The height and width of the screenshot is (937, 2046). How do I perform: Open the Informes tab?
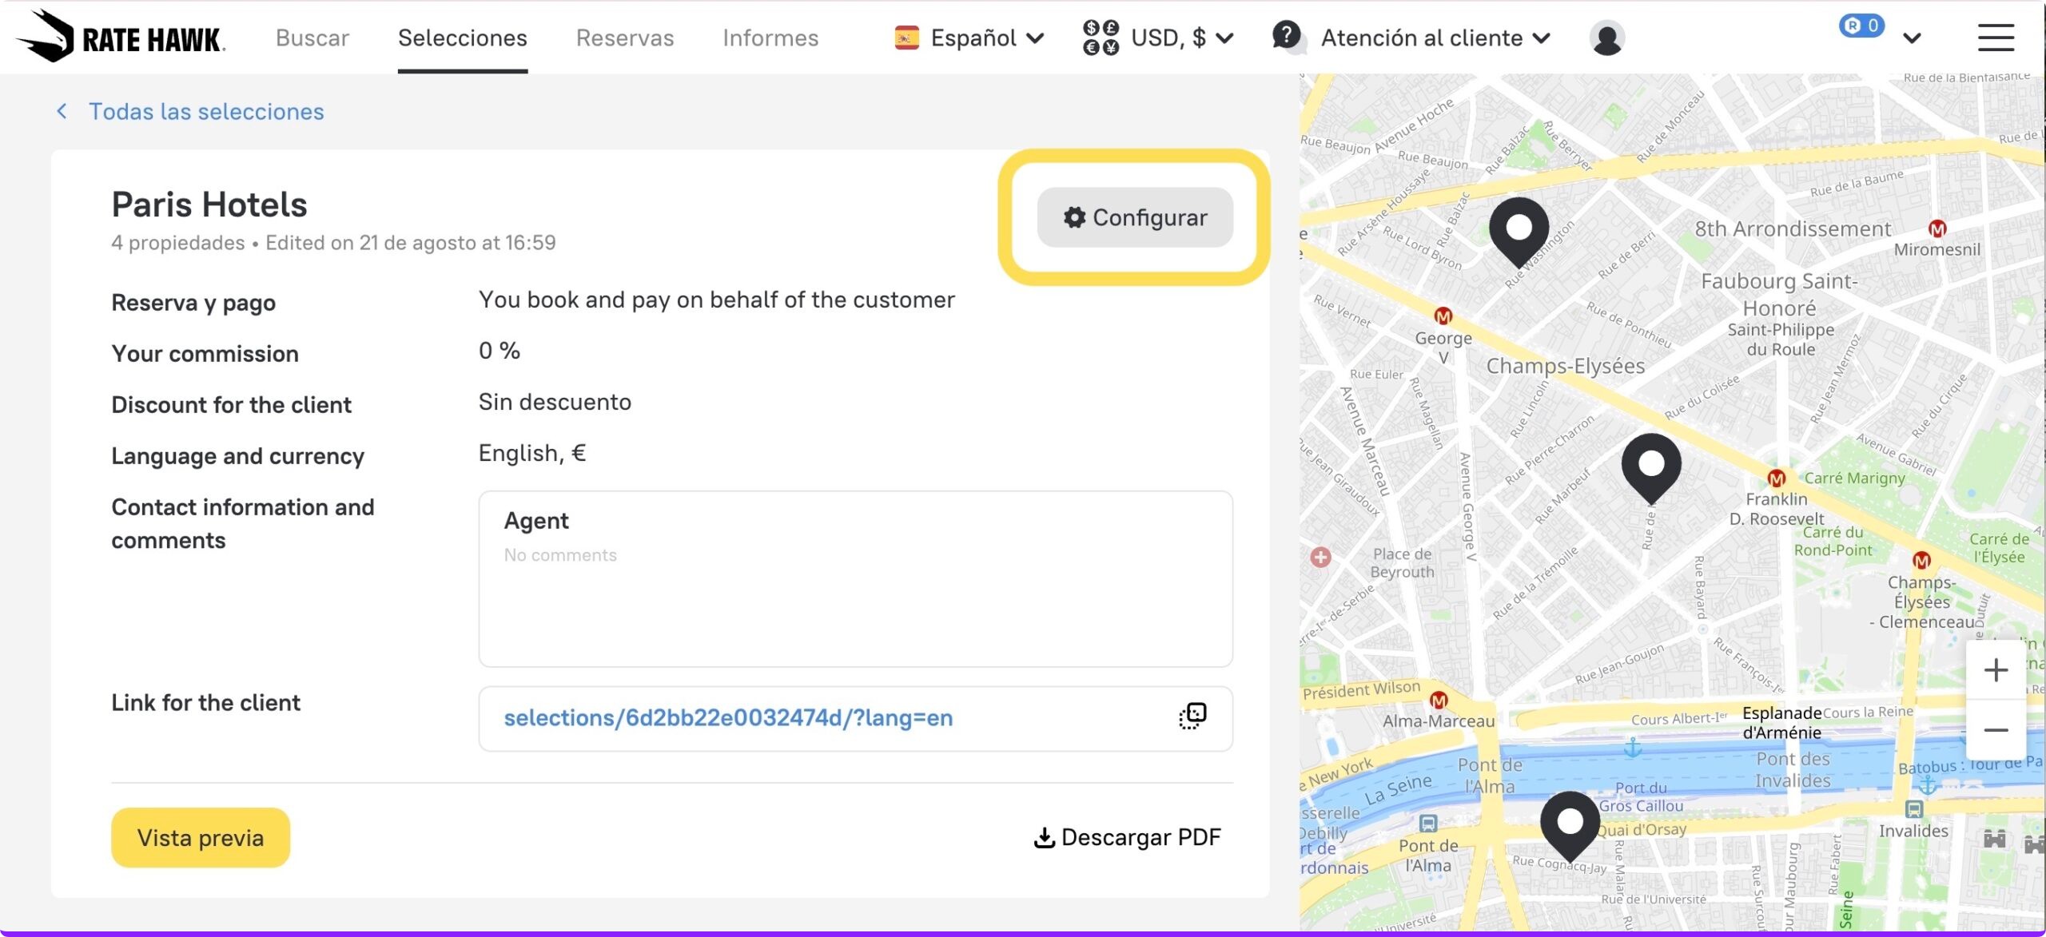(x=770, y=38)
